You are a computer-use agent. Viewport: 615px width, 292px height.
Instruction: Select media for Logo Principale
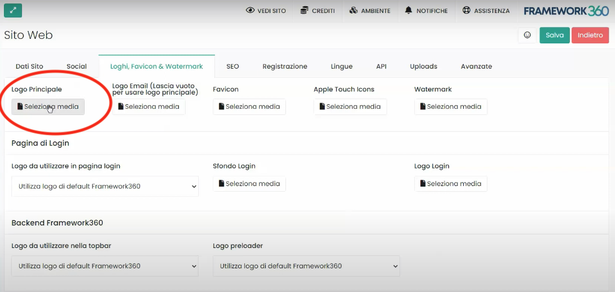pos(48,107)
